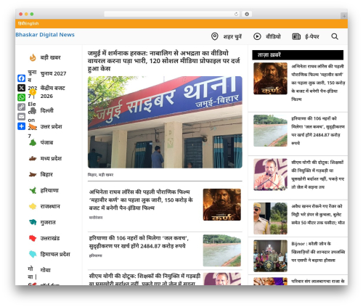The image size is (363, 307).
Task: Click canal thumbnail in center list
Action: pyautogui.click(x=222, y=250)
